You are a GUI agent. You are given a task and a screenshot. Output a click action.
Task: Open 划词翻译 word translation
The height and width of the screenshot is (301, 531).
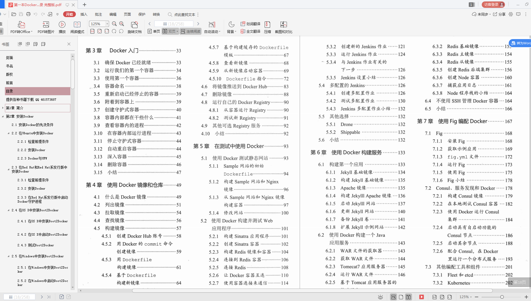coord(250,24)
